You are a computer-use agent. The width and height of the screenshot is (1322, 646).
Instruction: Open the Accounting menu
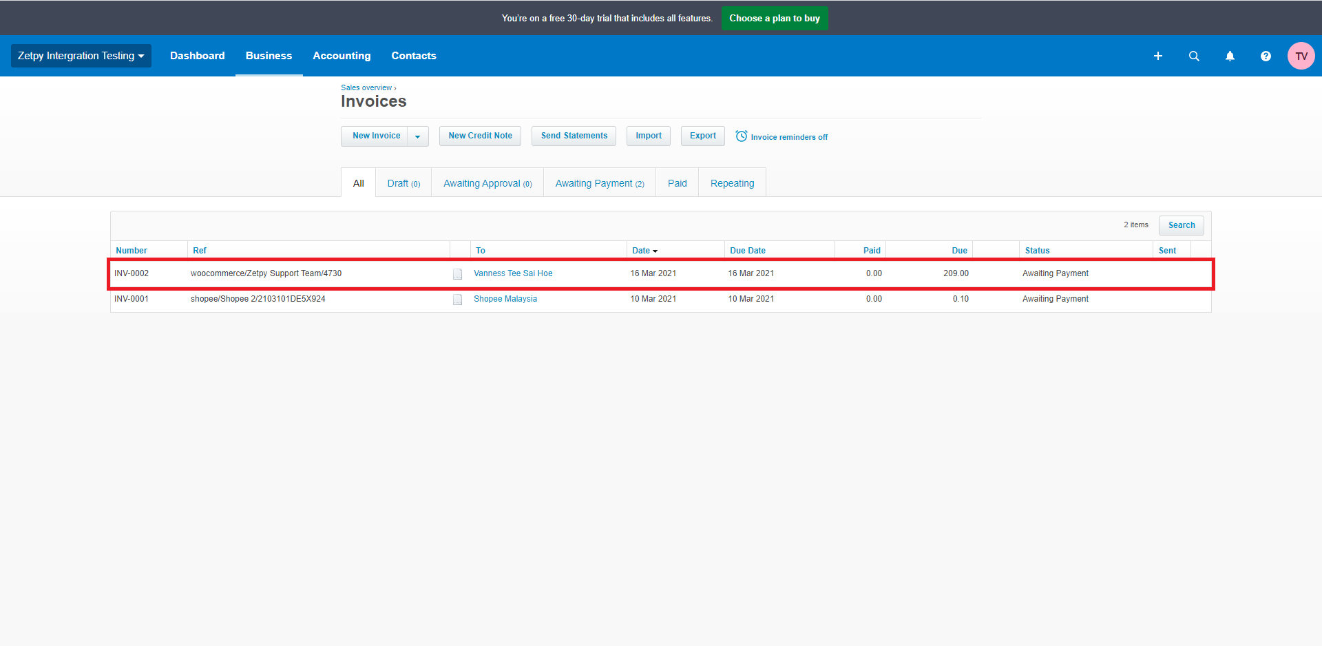[342, 56]
